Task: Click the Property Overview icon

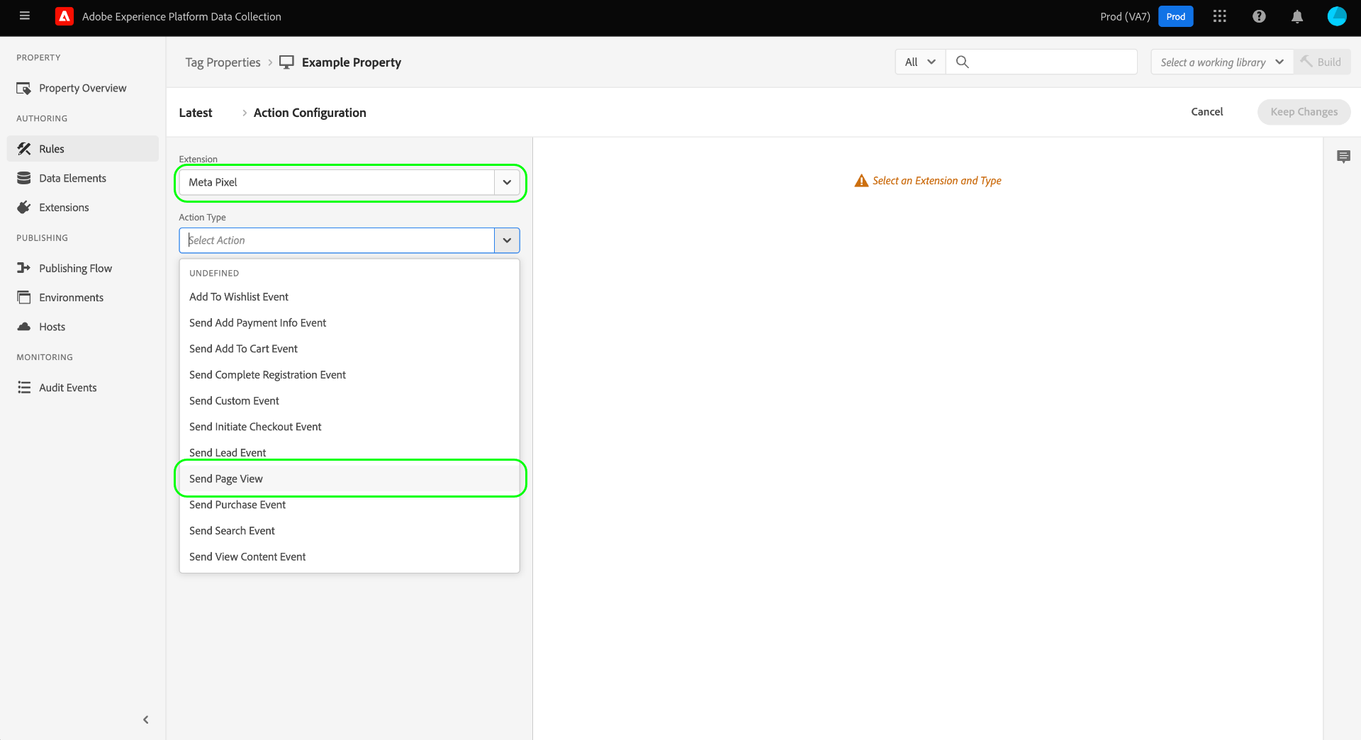Action: [24, 88]
